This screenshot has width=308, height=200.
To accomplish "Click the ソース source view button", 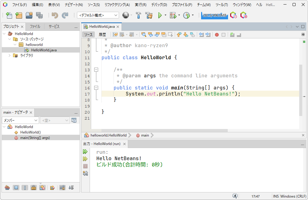I will 88,35.
